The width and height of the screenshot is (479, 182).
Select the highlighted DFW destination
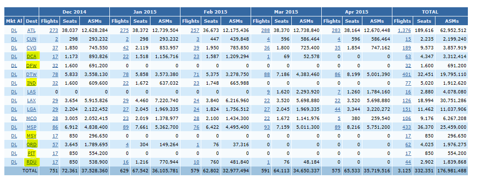coord(31,65)
